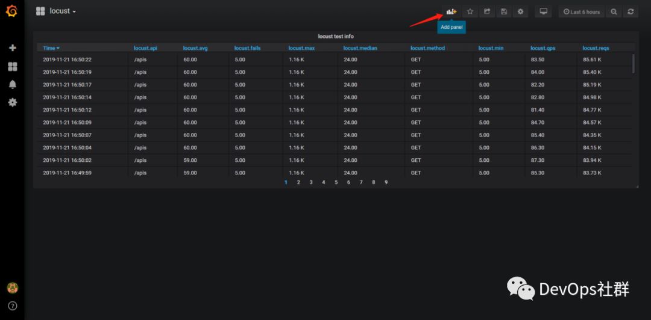The image size is (651, 320).
Task: Sort by locust.median column header
Action: (x=360, y=48)
